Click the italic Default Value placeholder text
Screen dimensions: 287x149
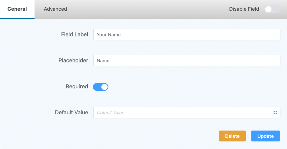(110, 113)
